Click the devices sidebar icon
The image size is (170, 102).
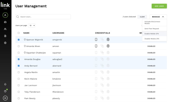pyautogui.click(x=5, y=22)
